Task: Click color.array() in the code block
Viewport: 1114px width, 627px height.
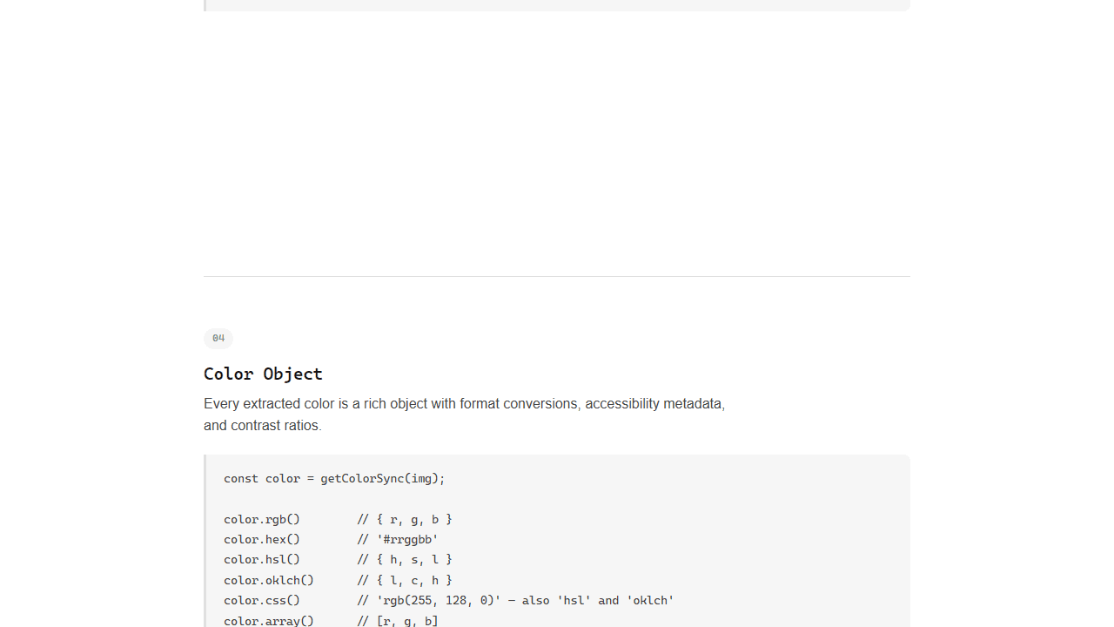Action: pos(269,620)
